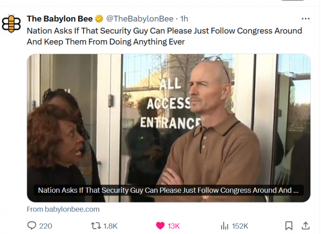
Task: Click the 13K likes count
Action: click(x=173, y=226)
